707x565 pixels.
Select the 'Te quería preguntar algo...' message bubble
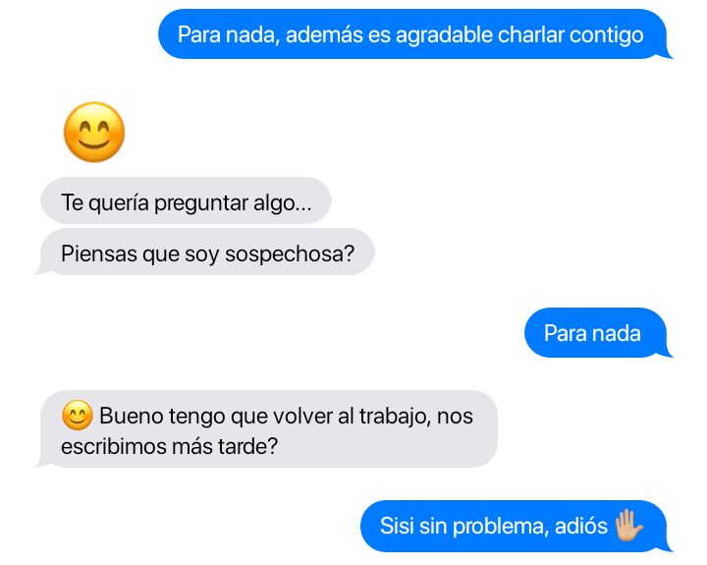coord(186,200)
